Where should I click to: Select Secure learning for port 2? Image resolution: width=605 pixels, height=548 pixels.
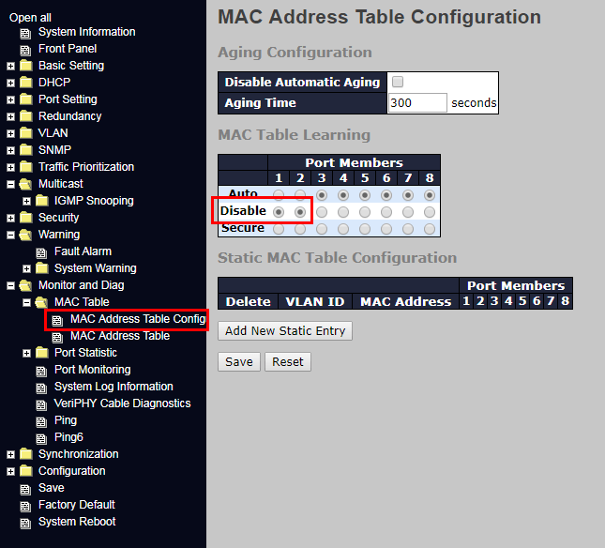(x=300, y=229)
